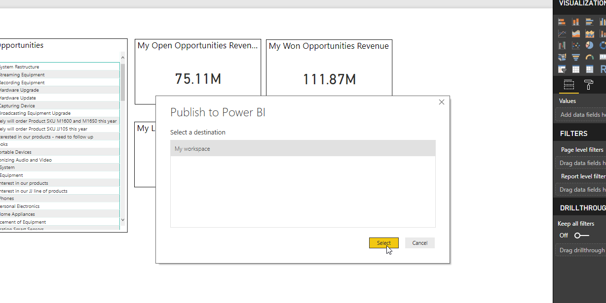
Task: Select the Hardware Upgrade row
Action: 60,90
